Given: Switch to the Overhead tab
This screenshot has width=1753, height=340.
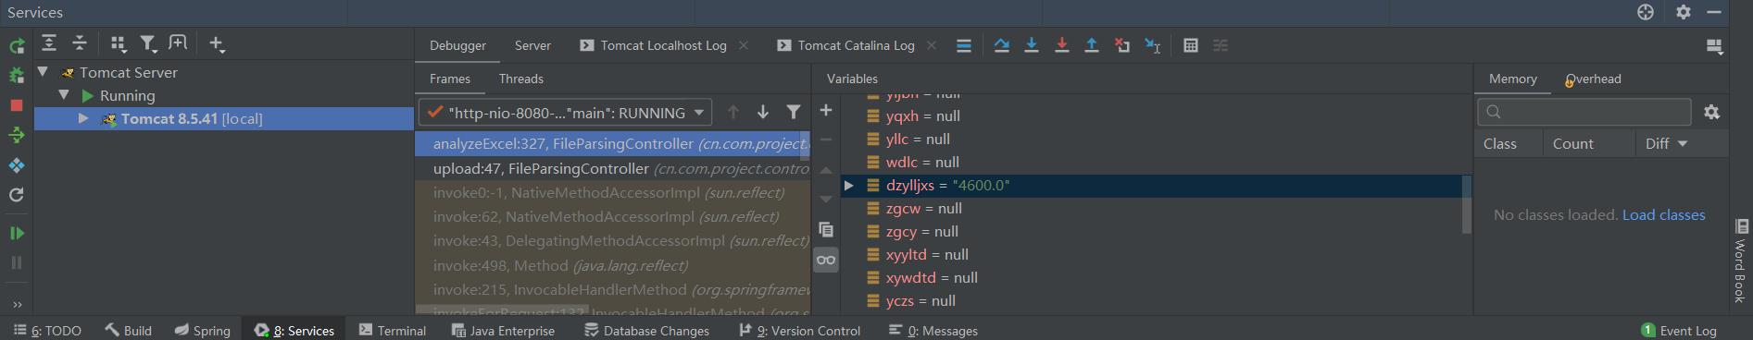Looking at the screenshot, I should [x=1594, y=79].
